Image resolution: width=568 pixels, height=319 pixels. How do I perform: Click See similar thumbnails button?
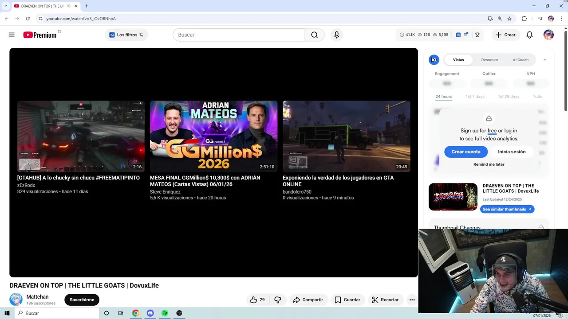point(507,209)
